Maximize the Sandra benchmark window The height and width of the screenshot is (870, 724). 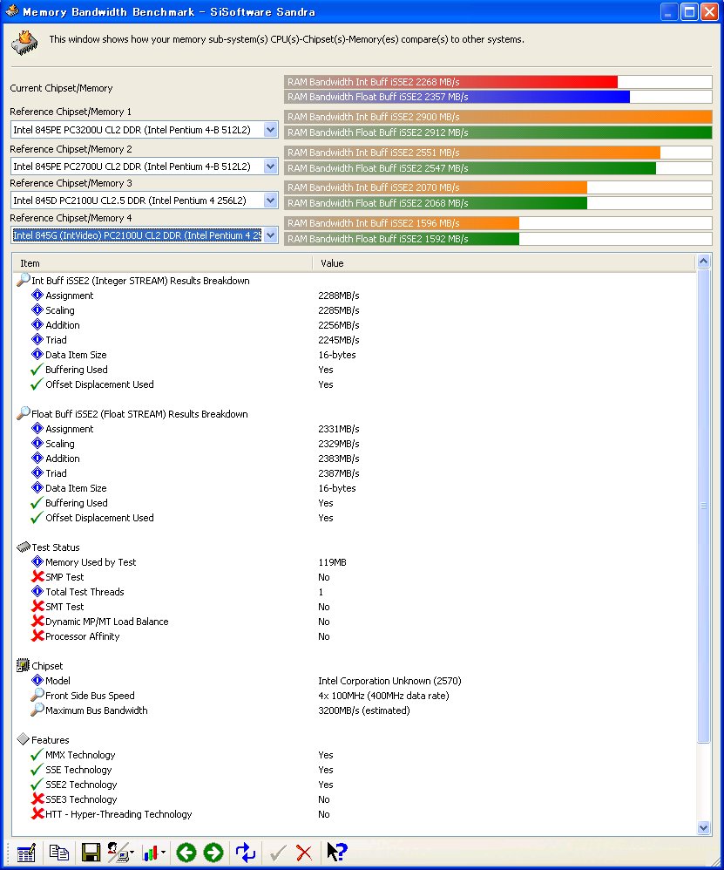pyautogui.click(x=689, y=11)
